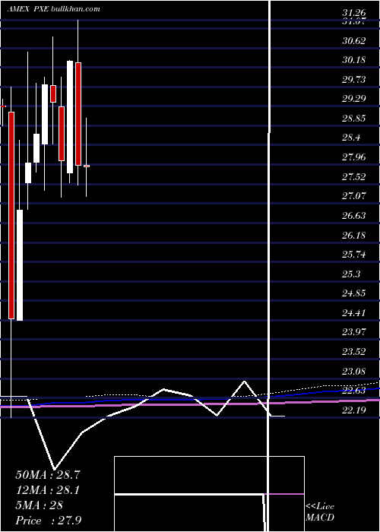
Task: Click the Price : 27.9 readout
Action: [x=48, y=521]
